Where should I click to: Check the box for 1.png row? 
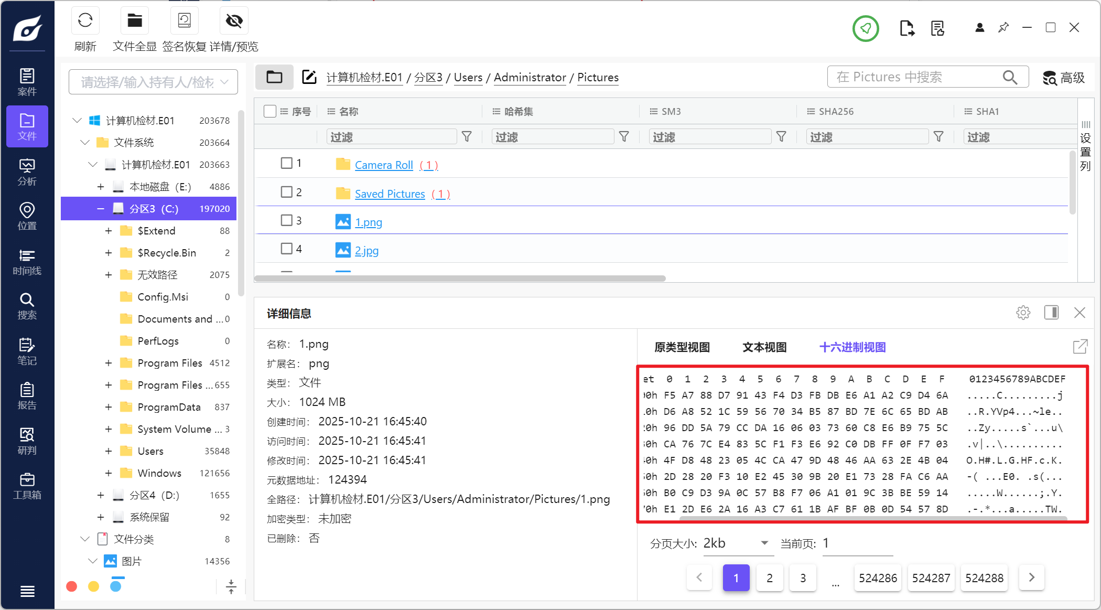pyautogui.click(x=286, y=220)
